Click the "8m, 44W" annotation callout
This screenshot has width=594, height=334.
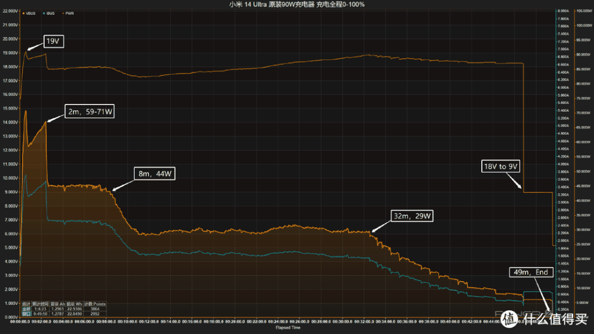click(156, 174)
